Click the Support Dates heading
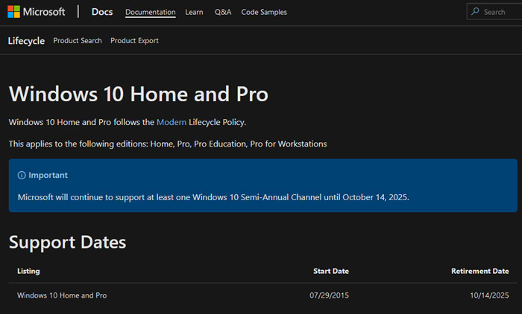 pos(68,243)
